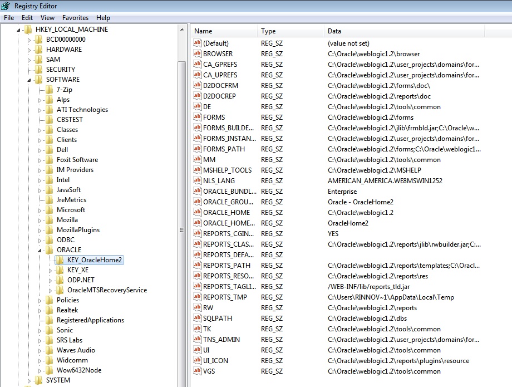The width and height of the screenshot is (512, 387).
Task: Open the View menu
Action: tap(47, 18)
